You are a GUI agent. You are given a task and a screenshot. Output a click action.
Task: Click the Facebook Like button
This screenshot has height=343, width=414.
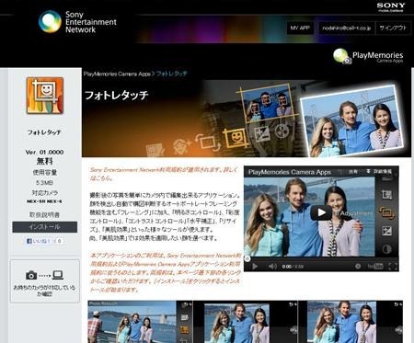(44, 241)
